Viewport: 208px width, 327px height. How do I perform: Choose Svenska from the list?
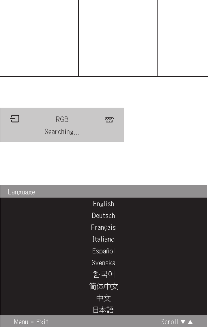click(x=103, y=263)
